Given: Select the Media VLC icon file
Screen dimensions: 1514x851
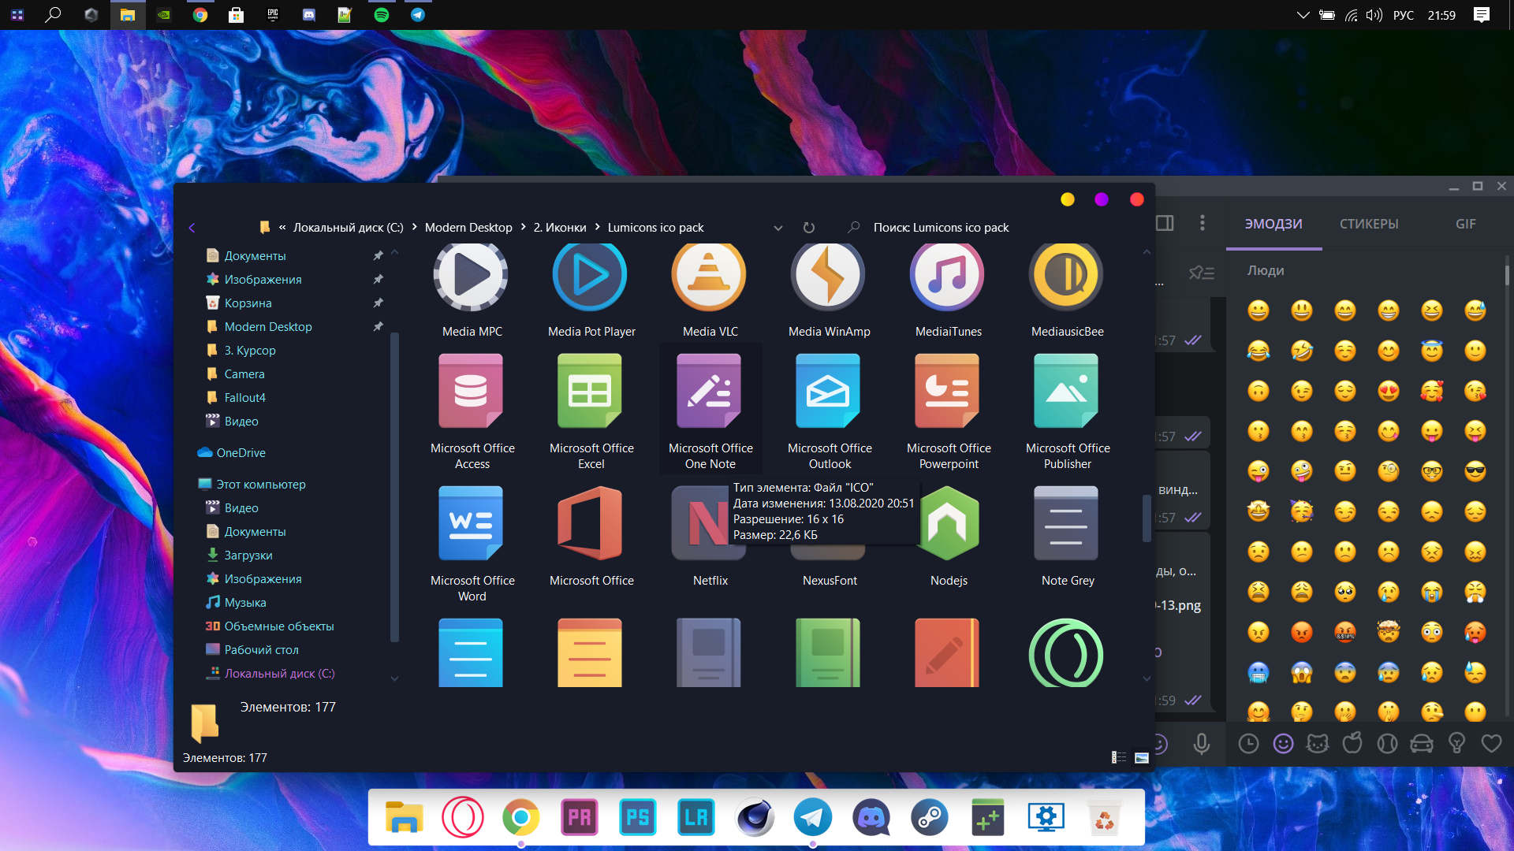Looking at the screenshot, I should pyautogui.click(x=710, y=290).
